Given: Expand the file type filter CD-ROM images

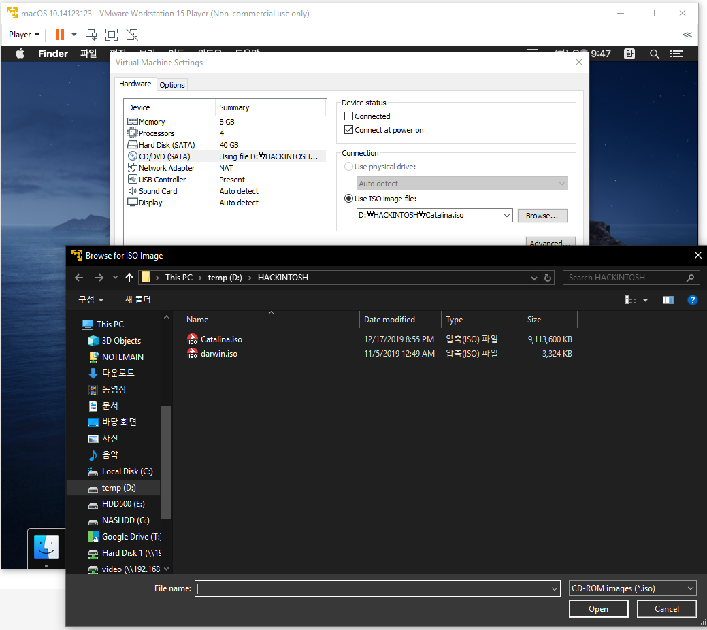Looking at the screenshot, I should click(x=633, y=588).
